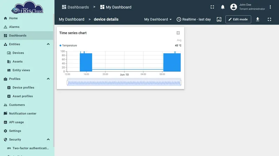Click Dashboards breadcrumb in header

click(75, 7)
